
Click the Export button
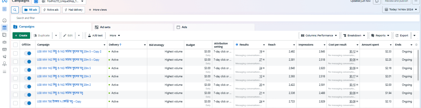click(402, 36)
